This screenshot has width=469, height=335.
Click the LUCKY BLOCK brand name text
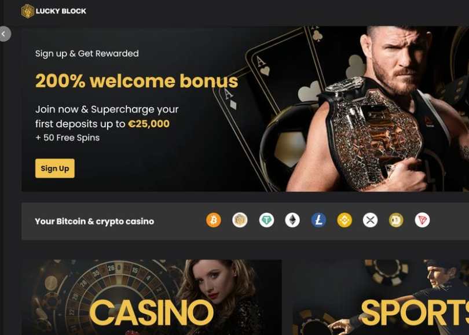point(61,11)
